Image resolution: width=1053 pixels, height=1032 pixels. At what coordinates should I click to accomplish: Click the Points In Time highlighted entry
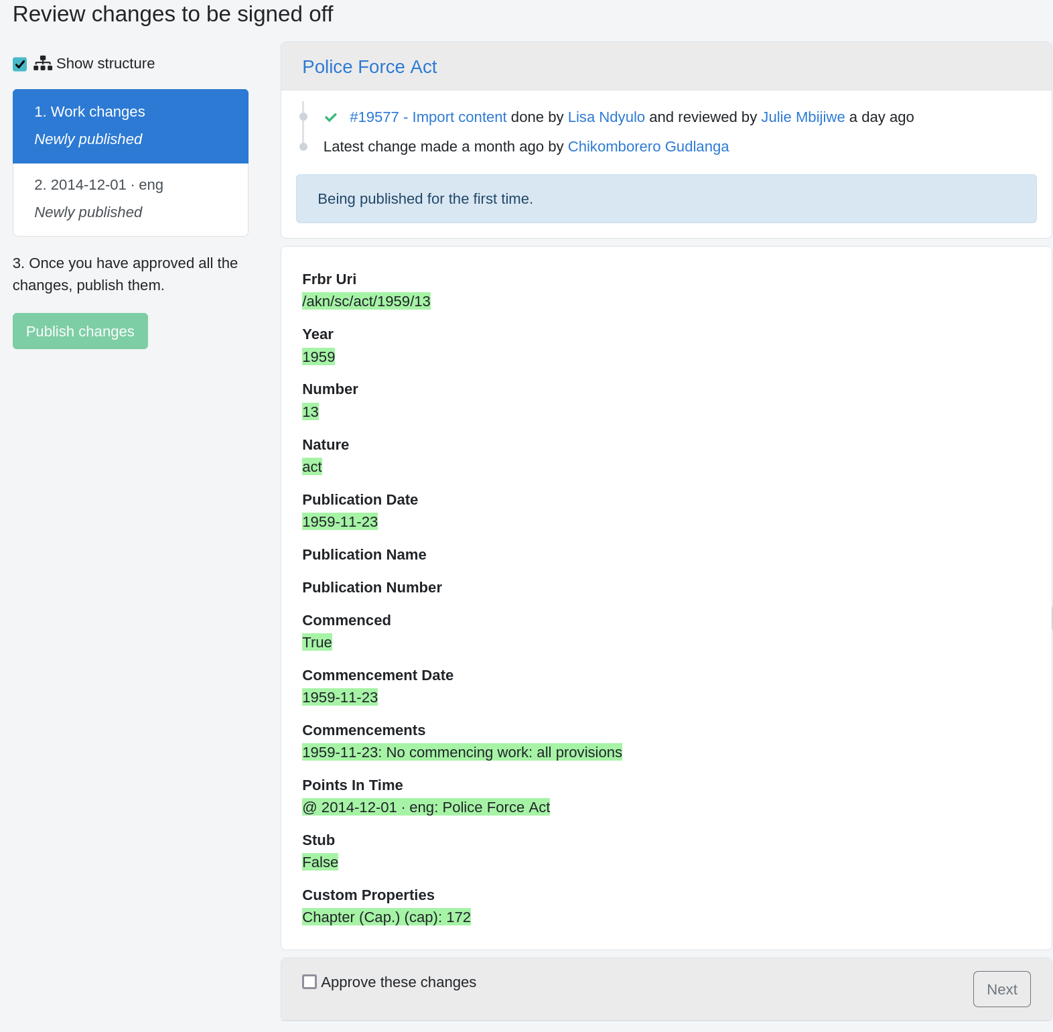pyautogui.click(x=426, y=808)
